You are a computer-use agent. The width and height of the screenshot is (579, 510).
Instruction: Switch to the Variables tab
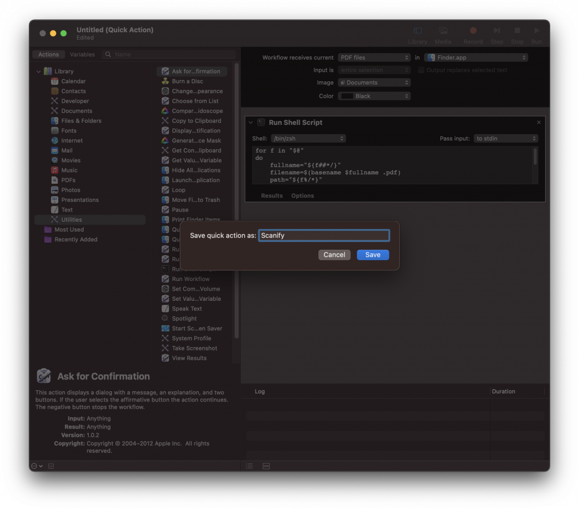83,54
